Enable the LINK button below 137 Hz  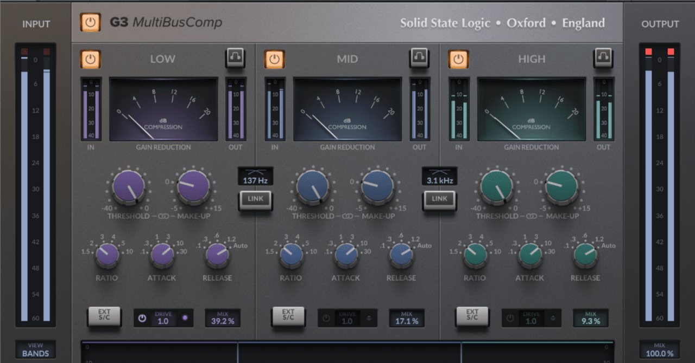click(x=255, y=199)
